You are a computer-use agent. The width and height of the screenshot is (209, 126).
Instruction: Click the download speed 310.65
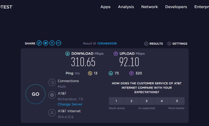tap(83, 62)
